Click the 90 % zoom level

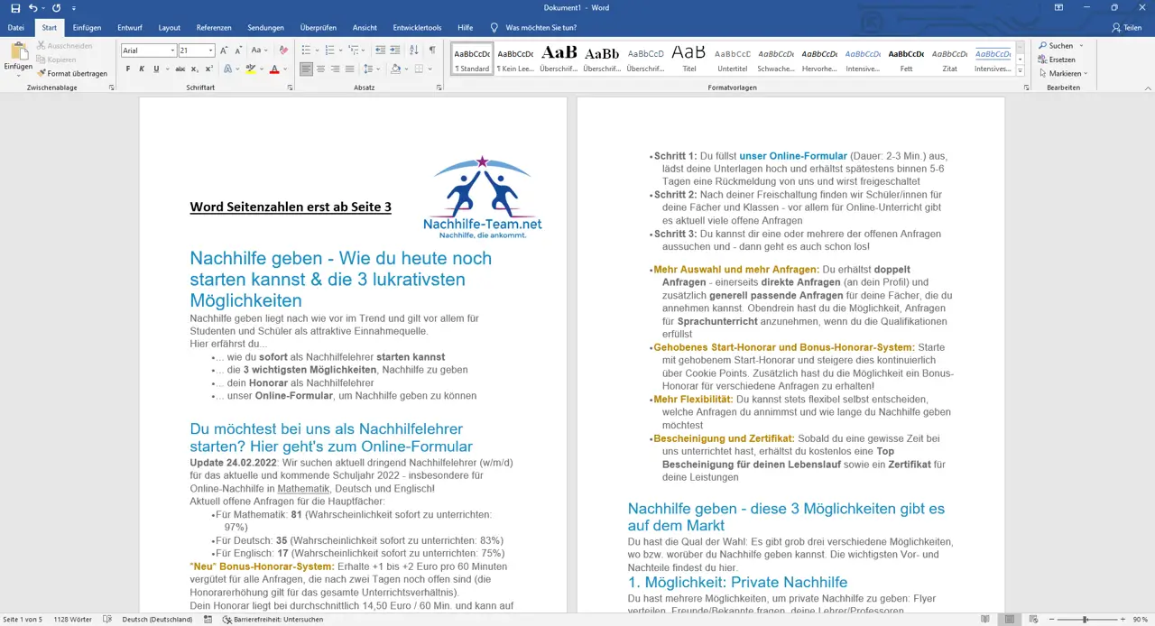click(1141, 620)
